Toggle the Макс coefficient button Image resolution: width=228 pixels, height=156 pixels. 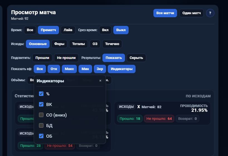69,69
